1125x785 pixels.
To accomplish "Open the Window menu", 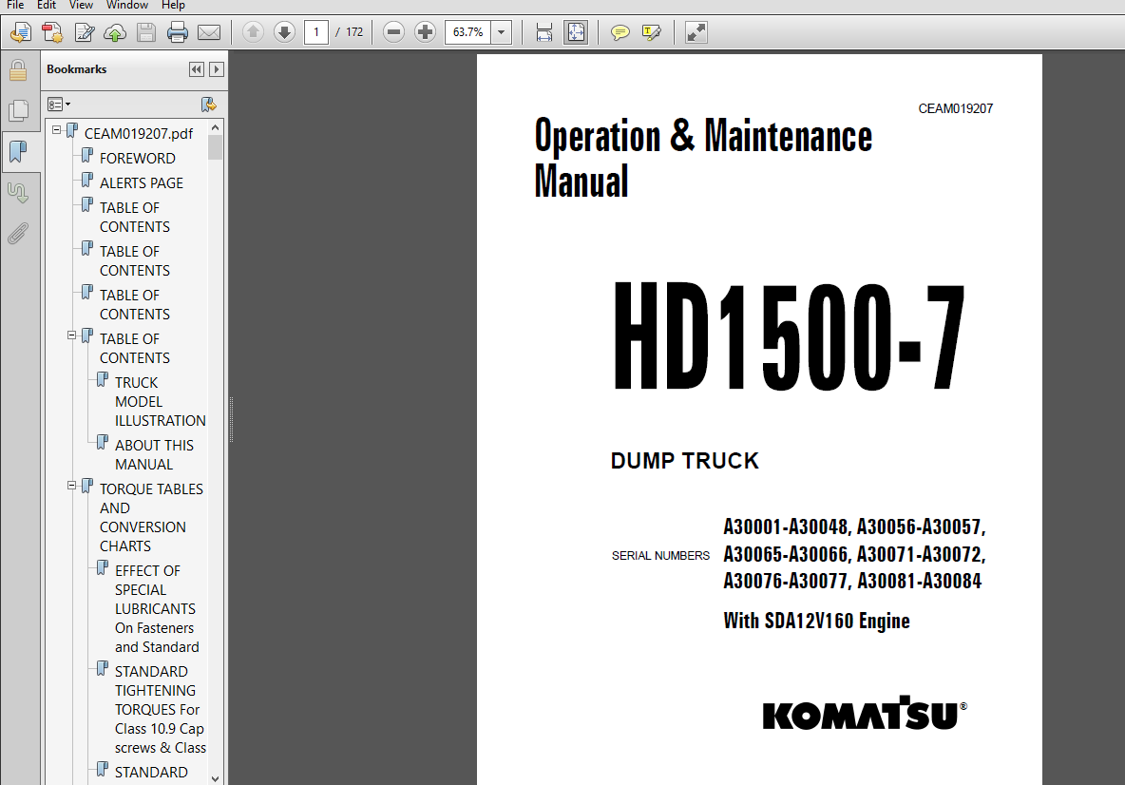I will 127,5.
